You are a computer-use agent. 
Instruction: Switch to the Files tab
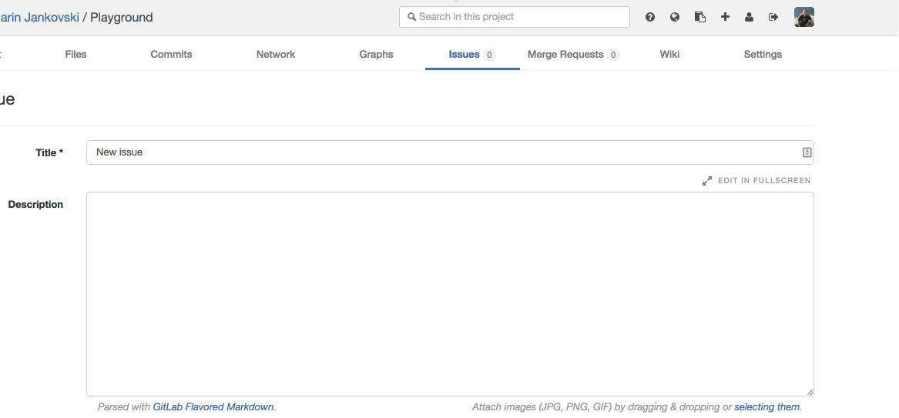pos(75,55)
